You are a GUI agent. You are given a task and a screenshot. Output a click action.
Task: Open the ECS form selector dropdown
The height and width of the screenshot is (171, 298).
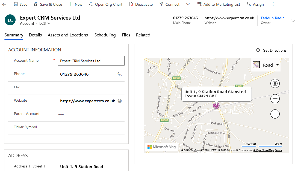[45, 24]
